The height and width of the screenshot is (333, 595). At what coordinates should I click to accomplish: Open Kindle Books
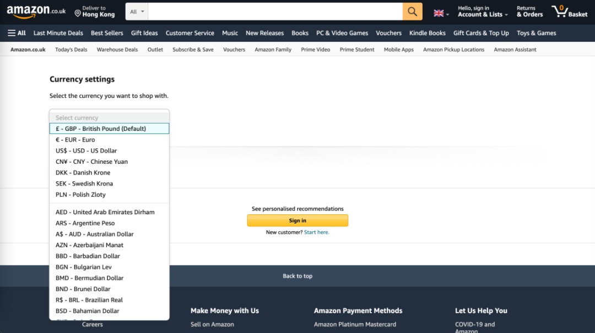[x=428, y=33]
